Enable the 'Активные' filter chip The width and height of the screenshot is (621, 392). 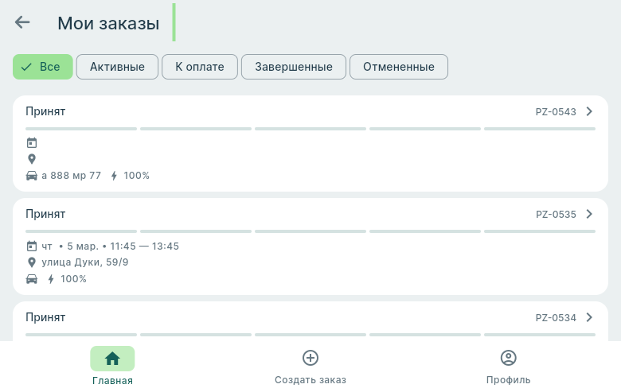pyautogui.click(x=117, y=67)
